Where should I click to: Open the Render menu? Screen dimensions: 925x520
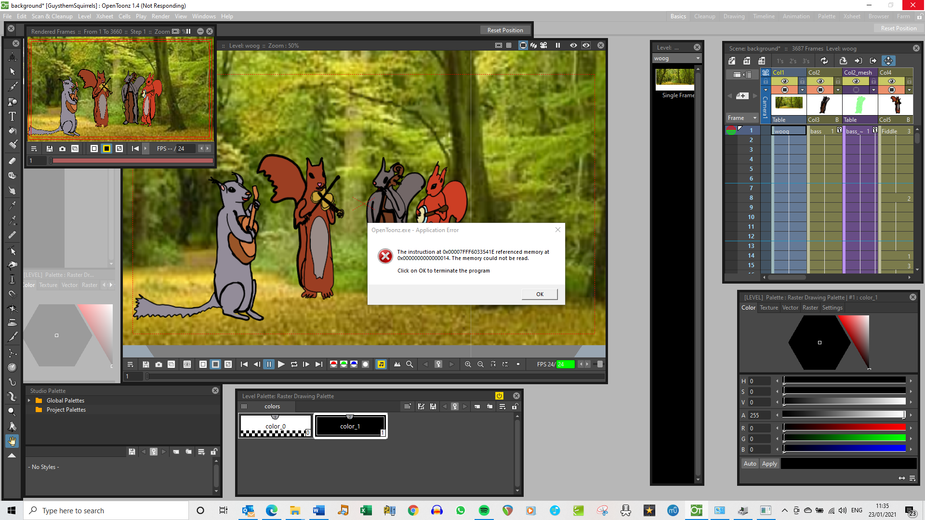160,16
